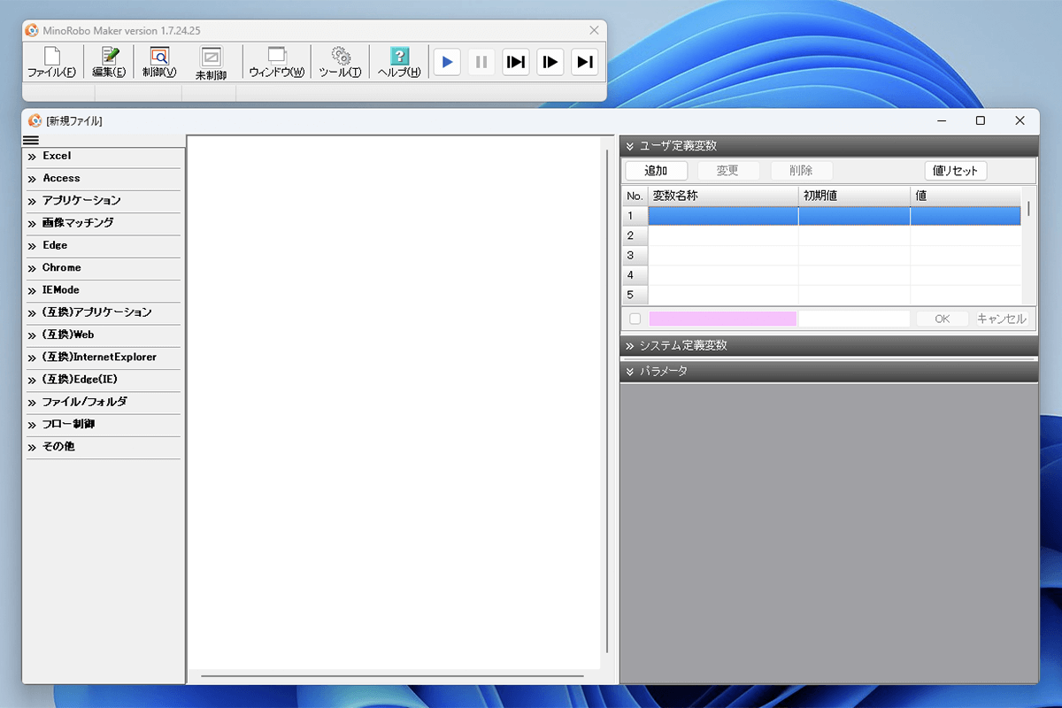Select variable row number 2
The image size is (1062, 708).
click(822, 235)
